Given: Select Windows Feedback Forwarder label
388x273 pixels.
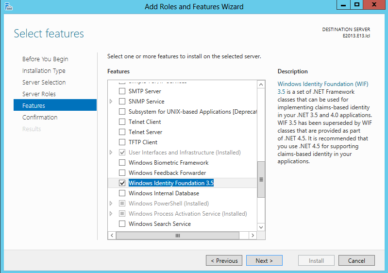Looking at the screenshot, I should coord(167,172).
